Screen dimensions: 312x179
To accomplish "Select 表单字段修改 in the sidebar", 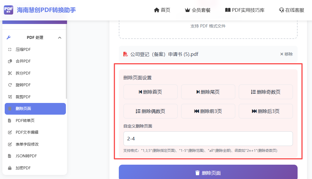I will tap(35, 144).
